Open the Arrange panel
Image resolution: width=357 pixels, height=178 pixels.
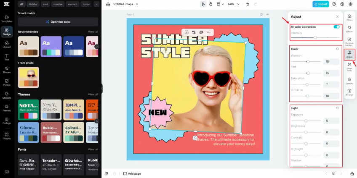pyautogui.click(x=349, y=92)
